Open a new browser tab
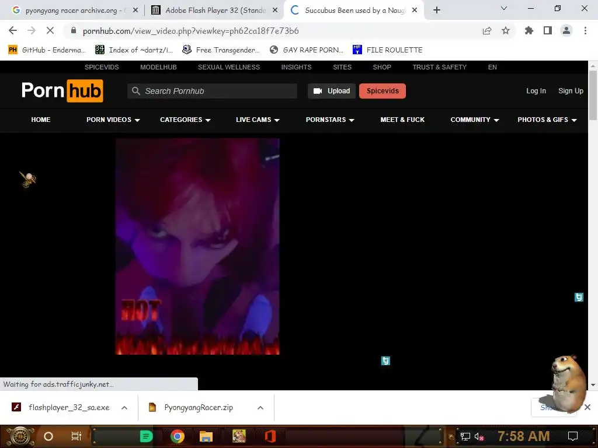Screen dimensions: 598x448 437,10
